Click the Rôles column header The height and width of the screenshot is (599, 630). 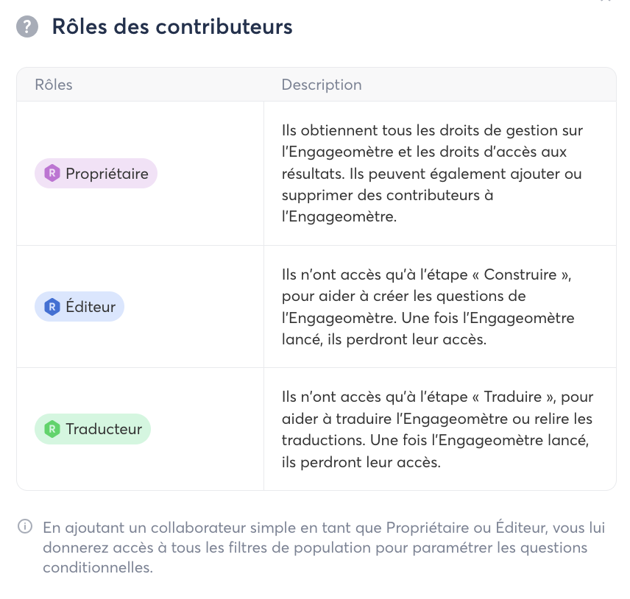54,85
